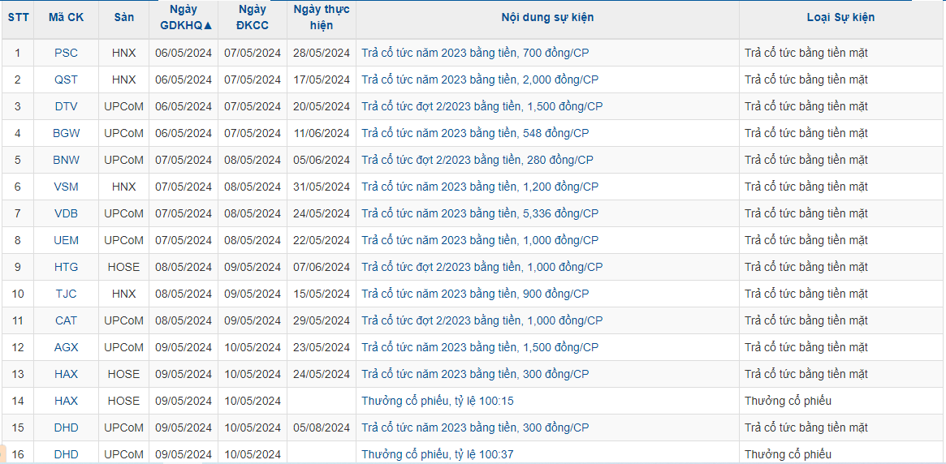Select UPCoM exchange cell in DTV row
Screen dimensions: 946x464
point(123,106)
